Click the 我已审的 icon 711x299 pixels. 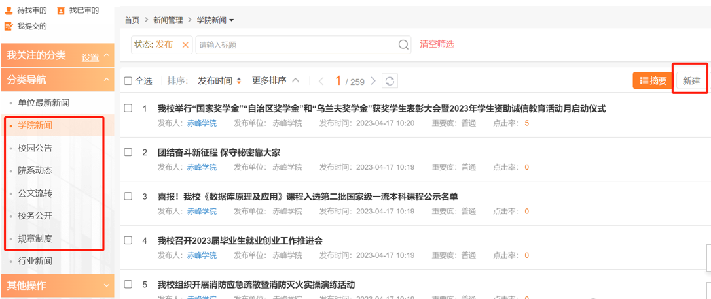click(61, 10)
